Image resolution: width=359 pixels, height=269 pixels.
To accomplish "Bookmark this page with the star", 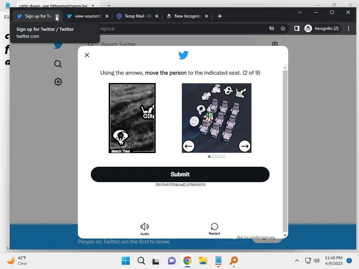I will [x=283, y=28].
